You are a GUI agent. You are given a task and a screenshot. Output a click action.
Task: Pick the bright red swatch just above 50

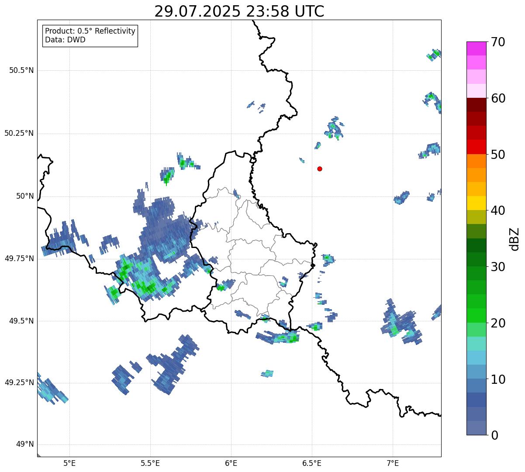pyautogui.click(x=476, y=147)
